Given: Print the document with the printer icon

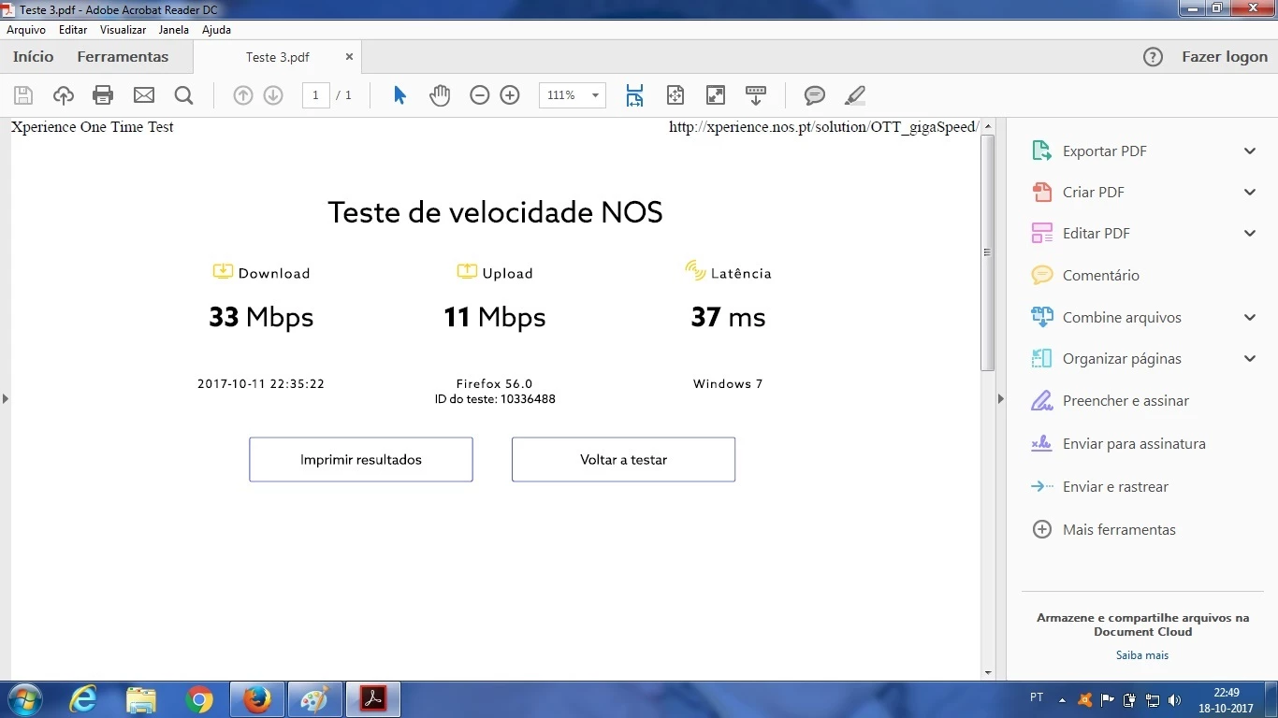Looking at the screenshot, I should point(103,95).
